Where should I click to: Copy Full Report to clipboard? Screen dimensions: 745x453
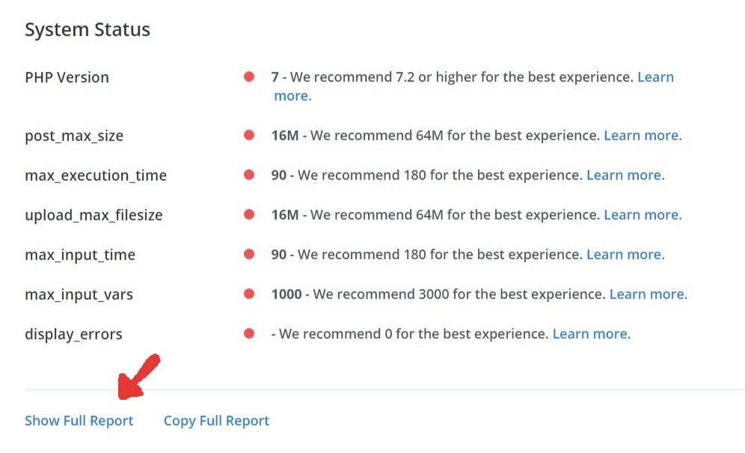pyautogui.click(x=216, y=421)
